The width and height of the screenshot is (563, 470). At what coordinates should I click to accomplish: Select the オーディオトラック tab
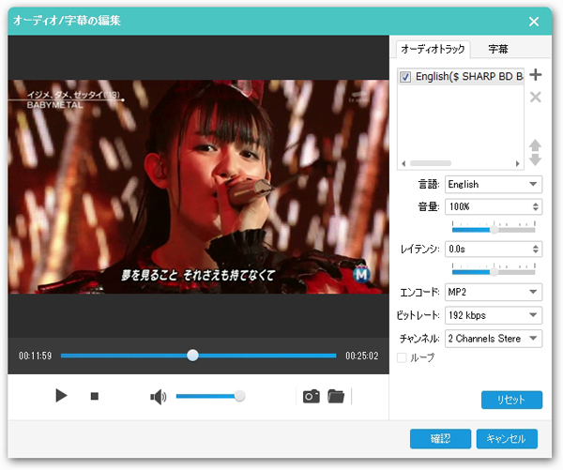(432, 49)
